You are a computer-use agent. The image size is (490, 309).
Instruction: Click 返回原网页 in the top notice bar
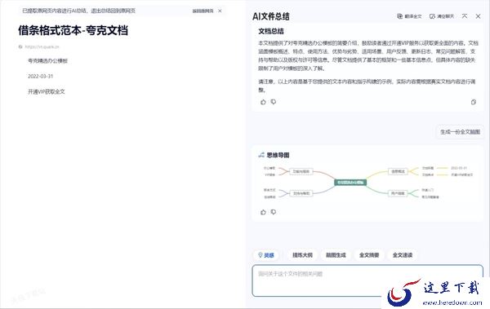203,11
